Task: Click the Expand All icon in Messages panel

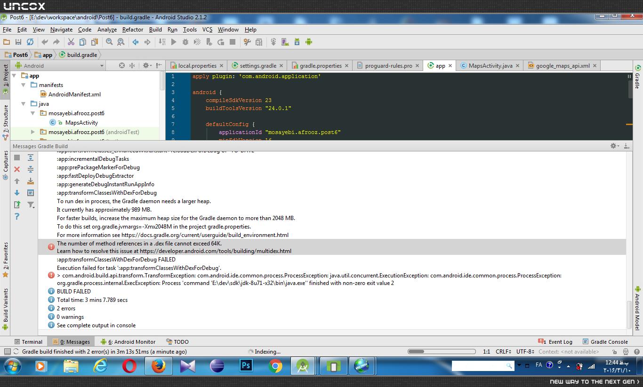Action: [x=31, y=158]
